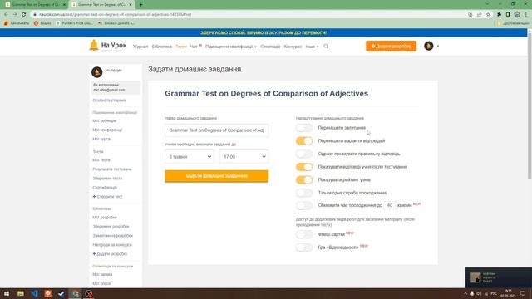Open 'Мої тести' in the sidebar
The height and width of the screenshot is (299, 532).
pos(101,160)
